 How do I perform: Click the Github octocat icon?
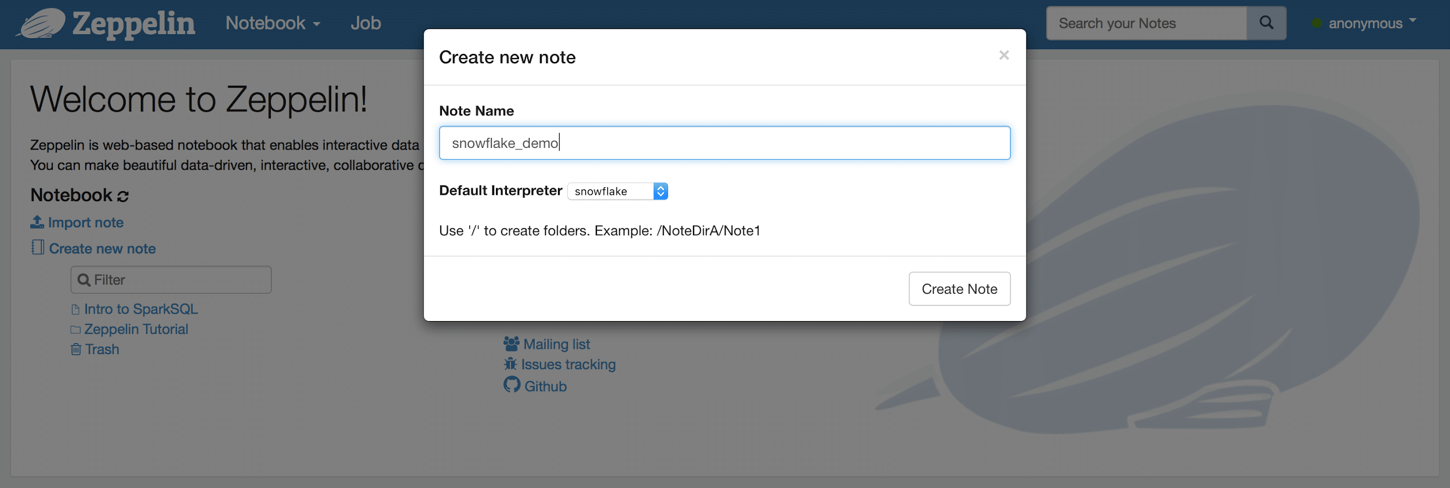tap(512, 385)
